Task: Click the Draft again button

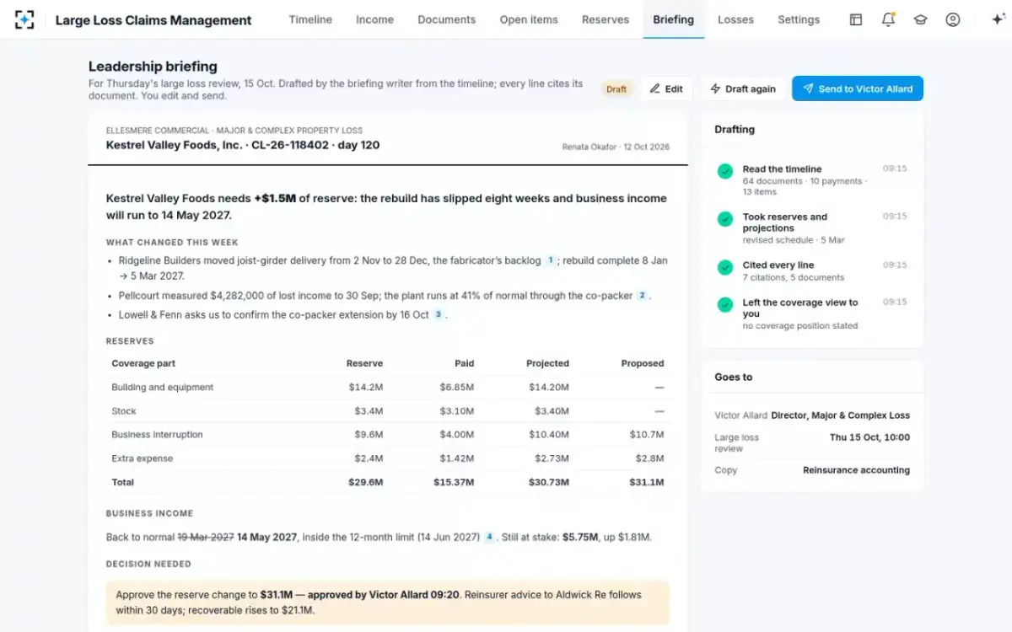Action: [742, 88]
